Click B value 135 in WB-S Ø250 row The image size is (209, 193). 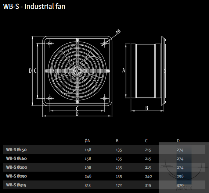tap(119, 176)
